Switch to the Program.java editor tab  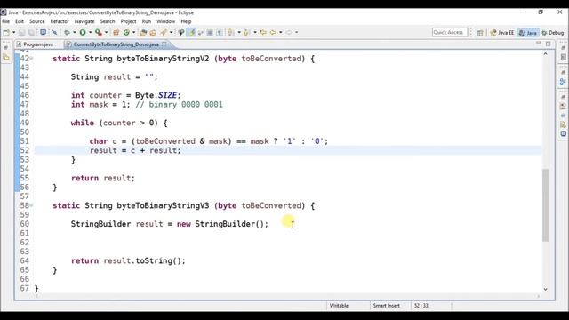pos(36,44)
